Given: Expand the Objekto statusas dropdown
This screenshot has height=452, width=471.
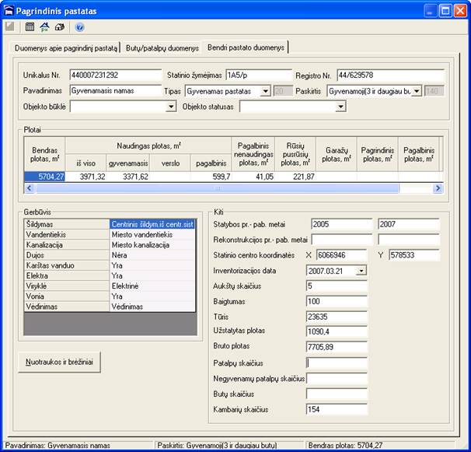Looking at the screenshot, I should 340,107.
